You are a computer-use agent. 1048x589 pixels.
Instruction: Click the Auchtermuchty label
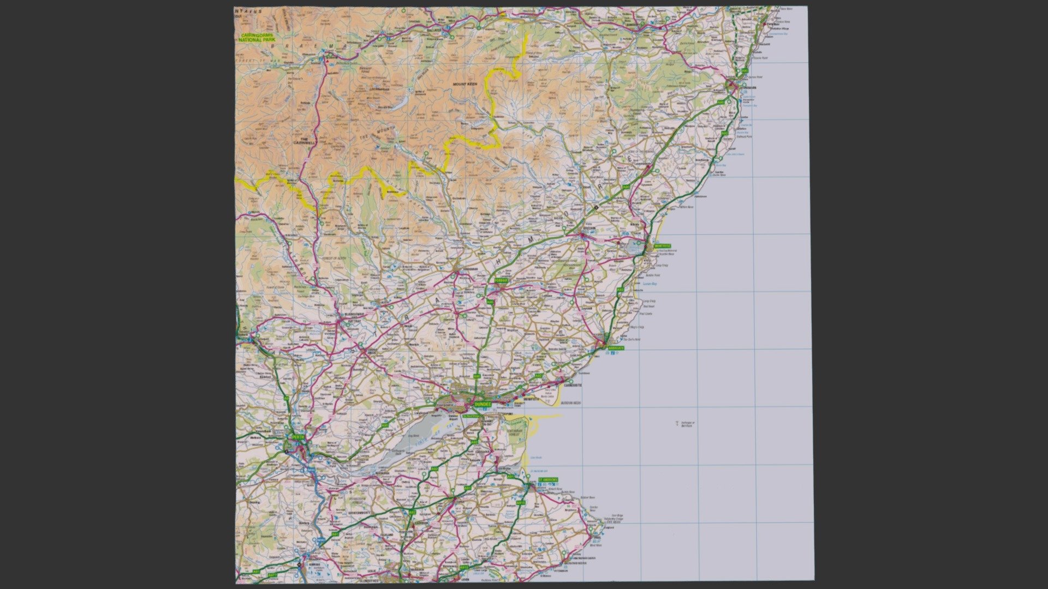point(360,513)
